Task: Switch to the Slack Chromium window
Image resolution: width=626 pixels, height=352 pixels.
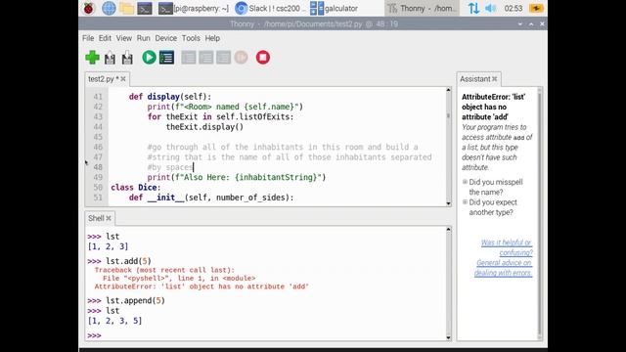Action: (270, 8)
